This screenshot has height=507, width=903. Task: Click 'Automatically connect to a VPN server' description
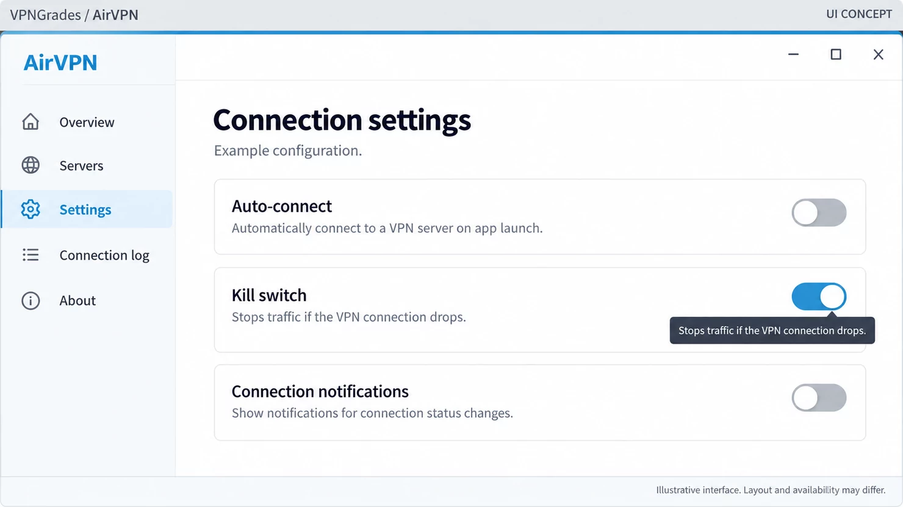pos(387,228)
